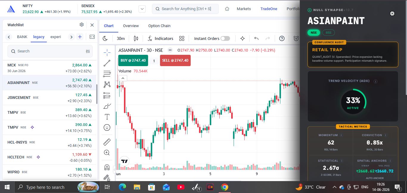Select the crosshair cursor tool

(107, 52)
